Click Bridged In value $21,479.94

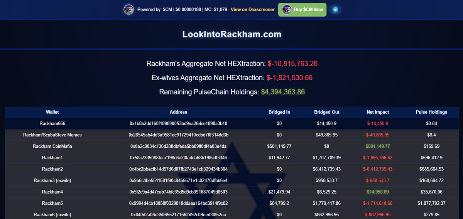279,192
